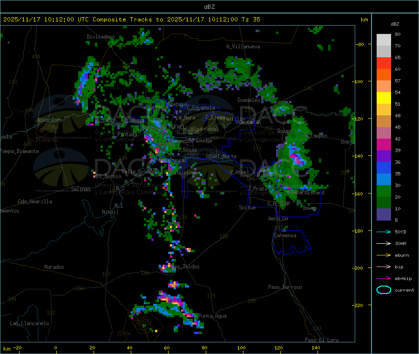
Task: Pick the green swatch between 30 and 20
Action: tap(384, 191)
